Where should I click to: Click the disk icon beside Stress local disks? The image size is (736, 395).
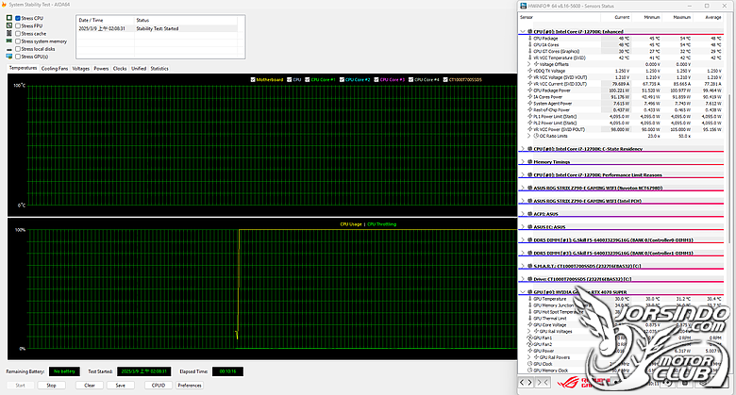click(8, 49)
